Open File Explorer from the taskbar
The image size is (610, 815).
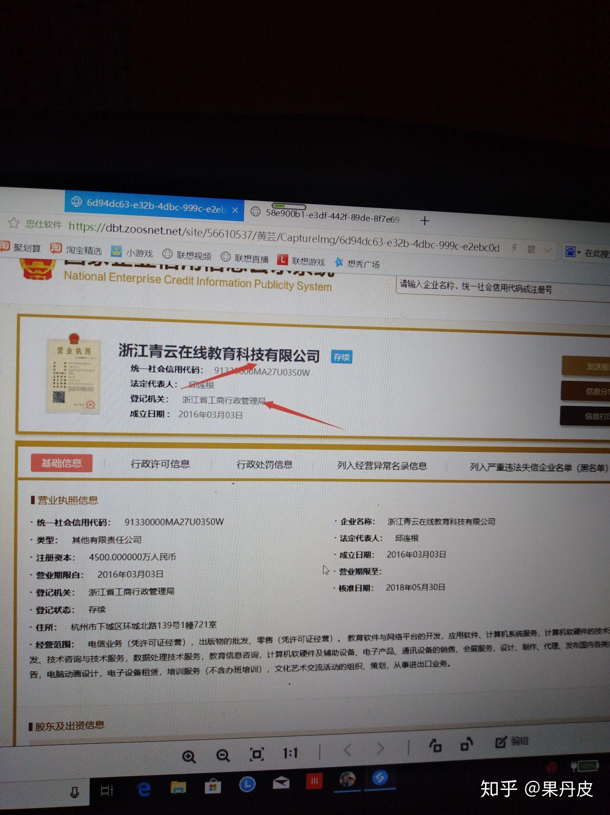coord(178,788)
